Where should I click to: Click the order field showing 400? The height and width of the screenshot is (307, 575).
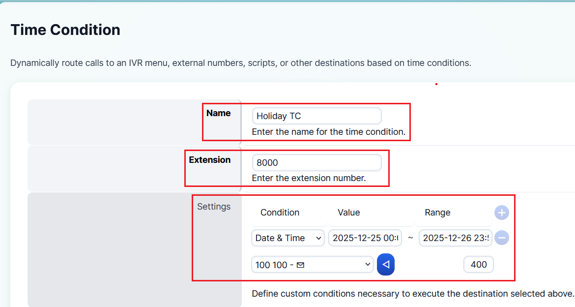[479, 265]
